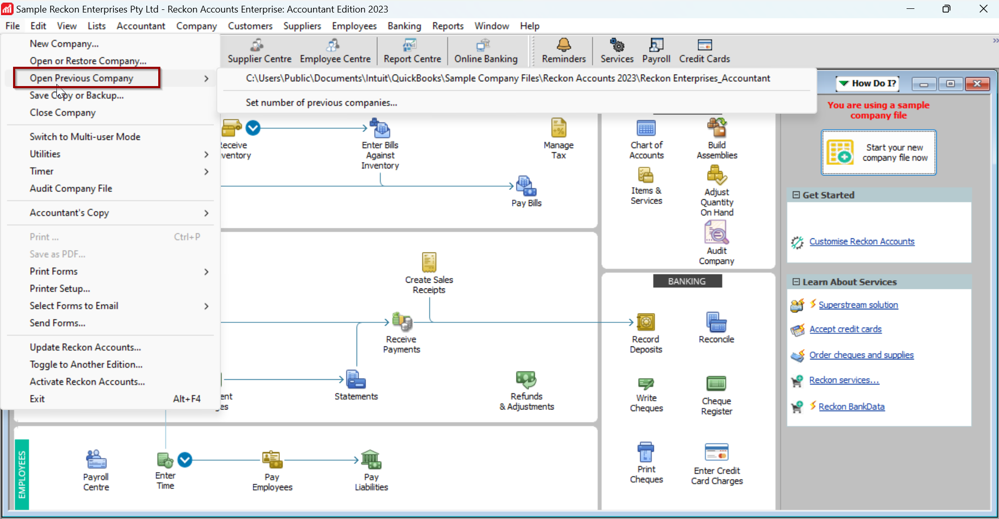Screen dimensions: 999x519
Task: Open the Items & Services icon
Action: [646, 176]
